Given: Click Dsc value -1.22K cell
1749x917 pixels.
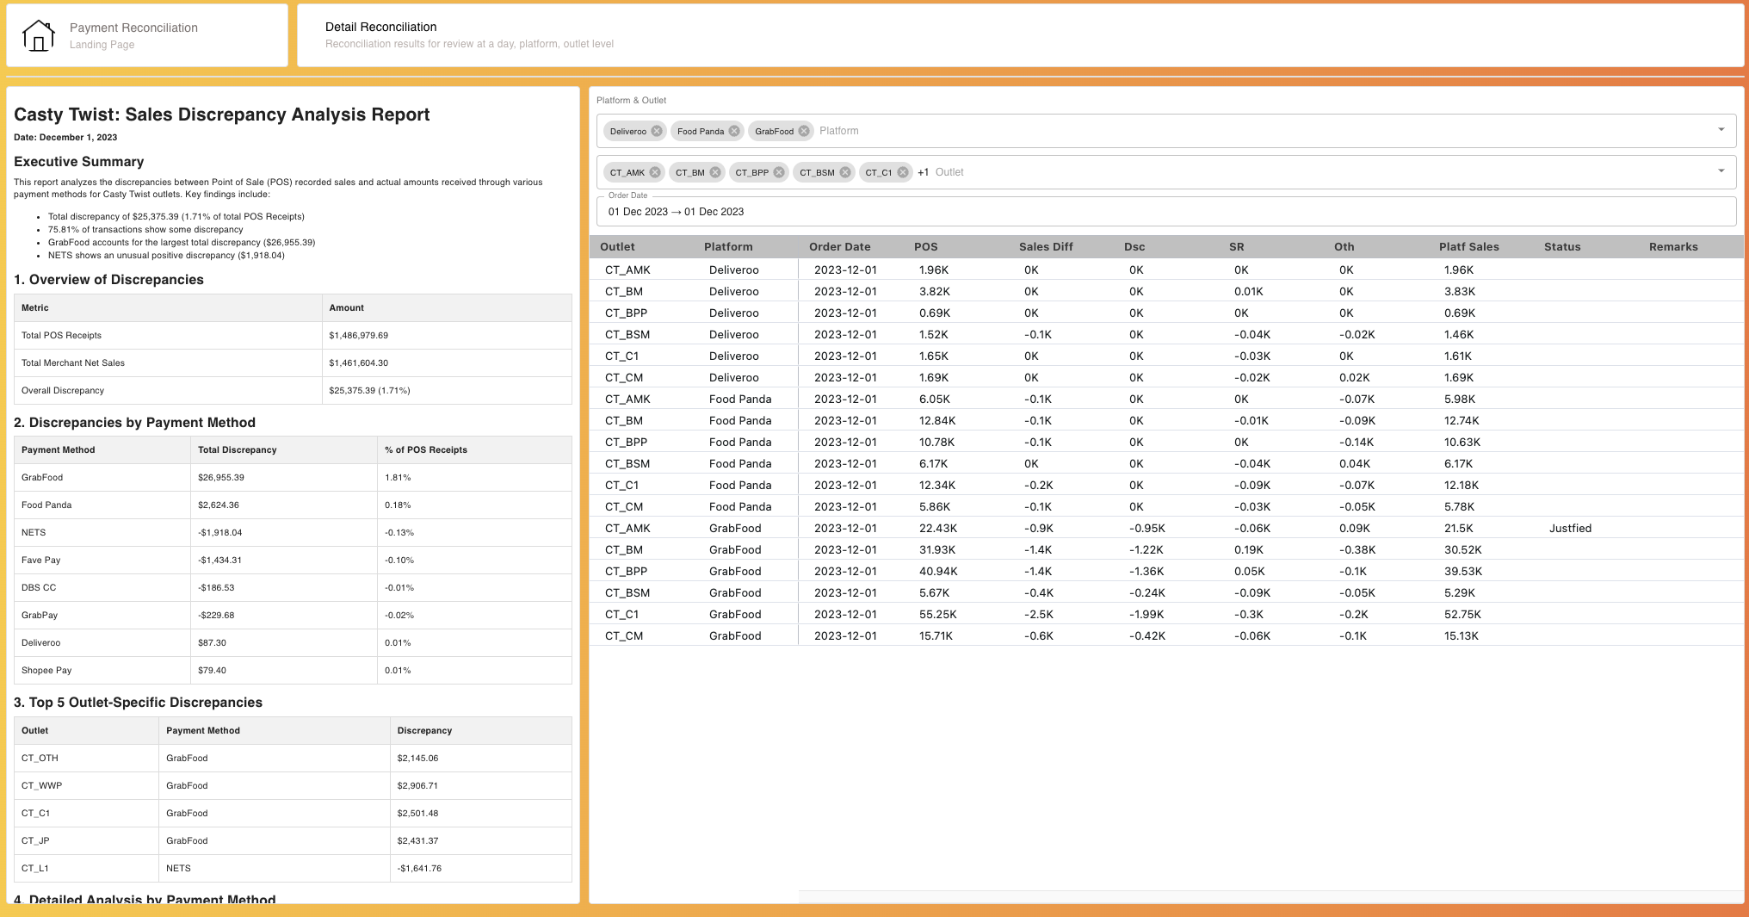Looking at the screenshot, I should (1146, 550).
